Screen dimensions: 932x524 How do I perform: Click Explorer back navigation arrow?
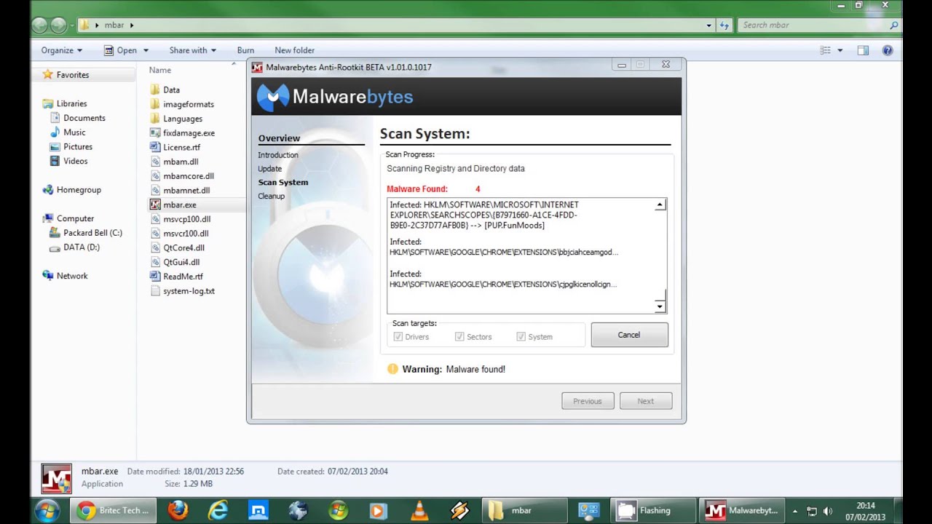pos(40,25)
